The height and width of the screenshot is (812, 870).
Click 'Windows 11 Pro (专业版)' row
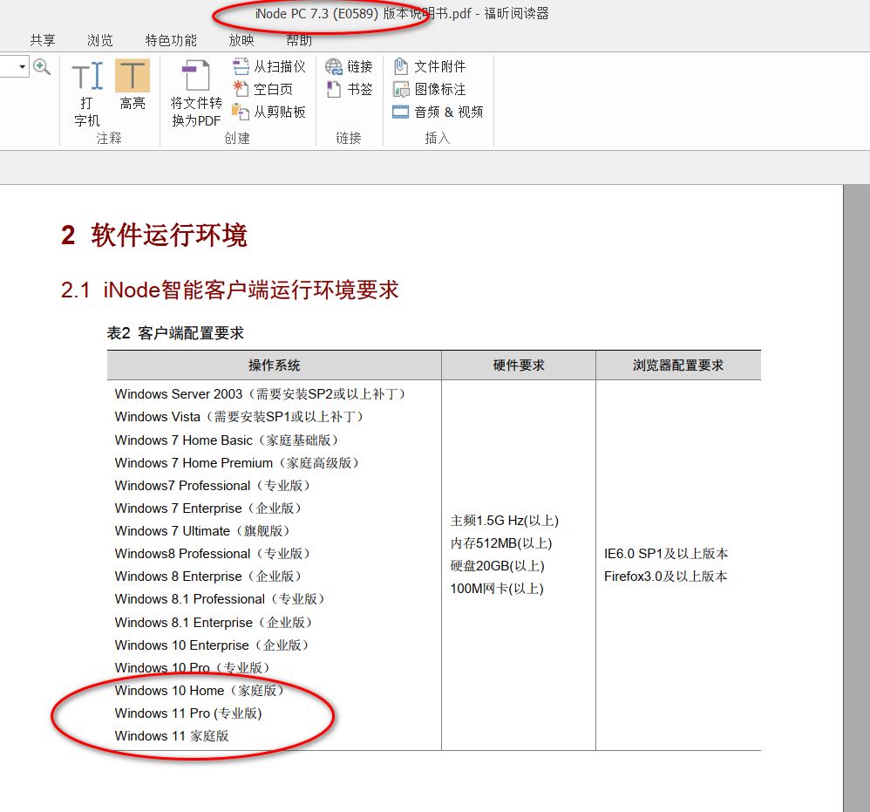click(188, 713)
